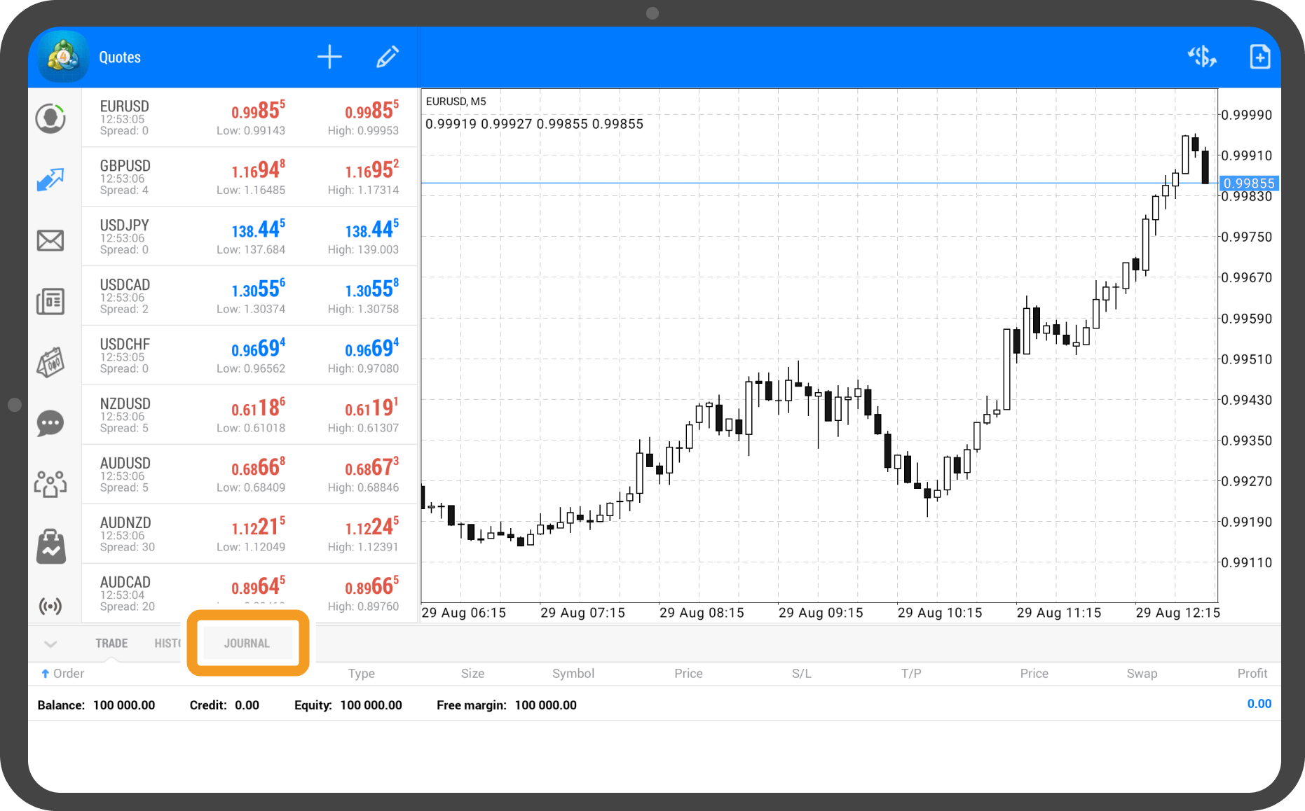Click the 0.99855 price label on chart axis
Screen dimensions: 1305x811
(1249, 183)
